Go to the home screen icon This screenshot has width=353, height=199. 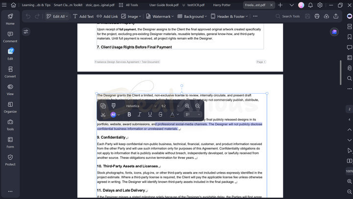coord(14,5)
